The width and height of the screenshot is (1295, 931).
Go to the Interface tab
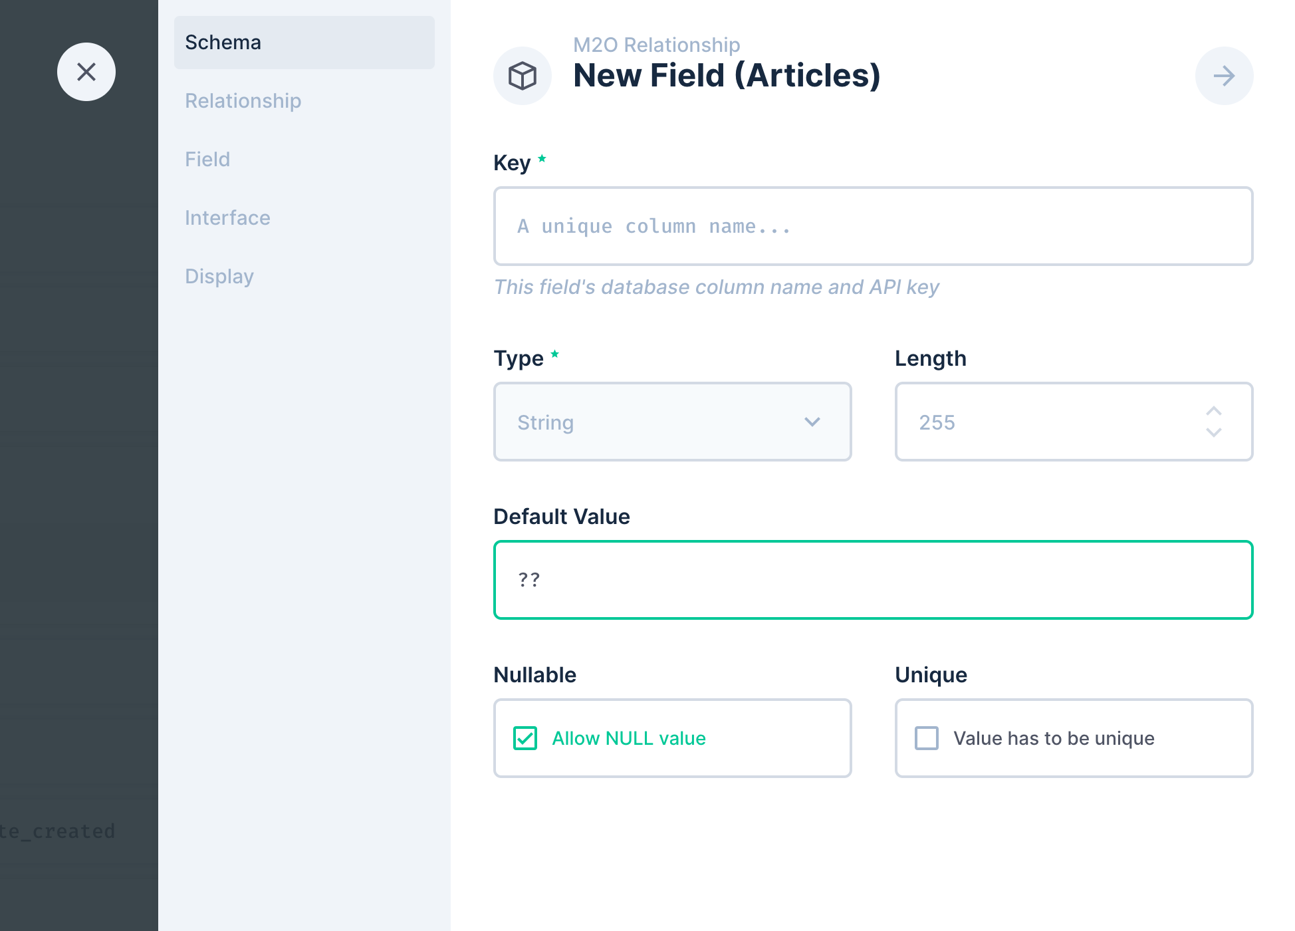(x=227, y=218)
